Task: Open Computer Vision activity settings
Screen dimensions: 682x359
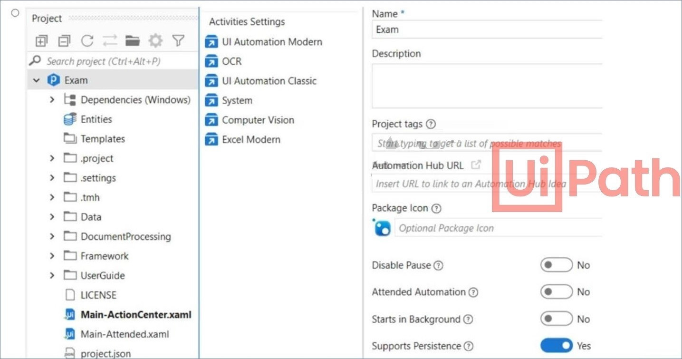Action: 258,120
